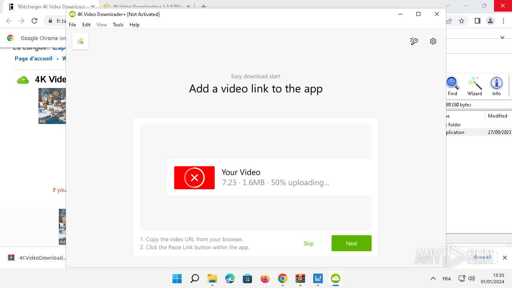Viewport: 512px width, 288px height.
Task: Open the Windows Start menu
Action: pyautogui.click(x=177, y=278)
